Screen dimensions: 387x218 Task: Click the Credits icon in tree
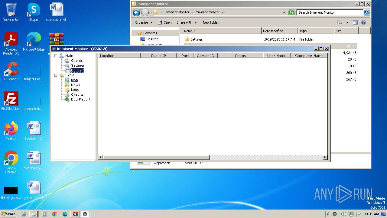(x=67, y=94)
